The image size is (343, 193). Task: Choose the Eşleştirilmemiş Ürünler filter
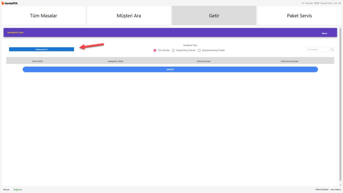[x=199, y=50]
